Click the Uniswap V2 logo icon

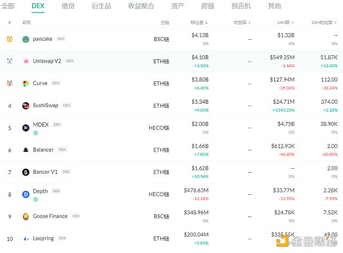coord(26,61)
